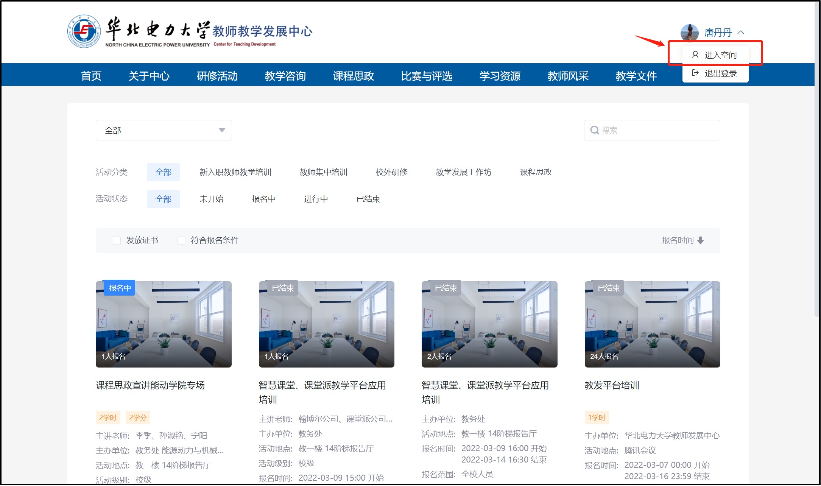Tick the 符合报名条件 checkbox

tap(181, 240)
